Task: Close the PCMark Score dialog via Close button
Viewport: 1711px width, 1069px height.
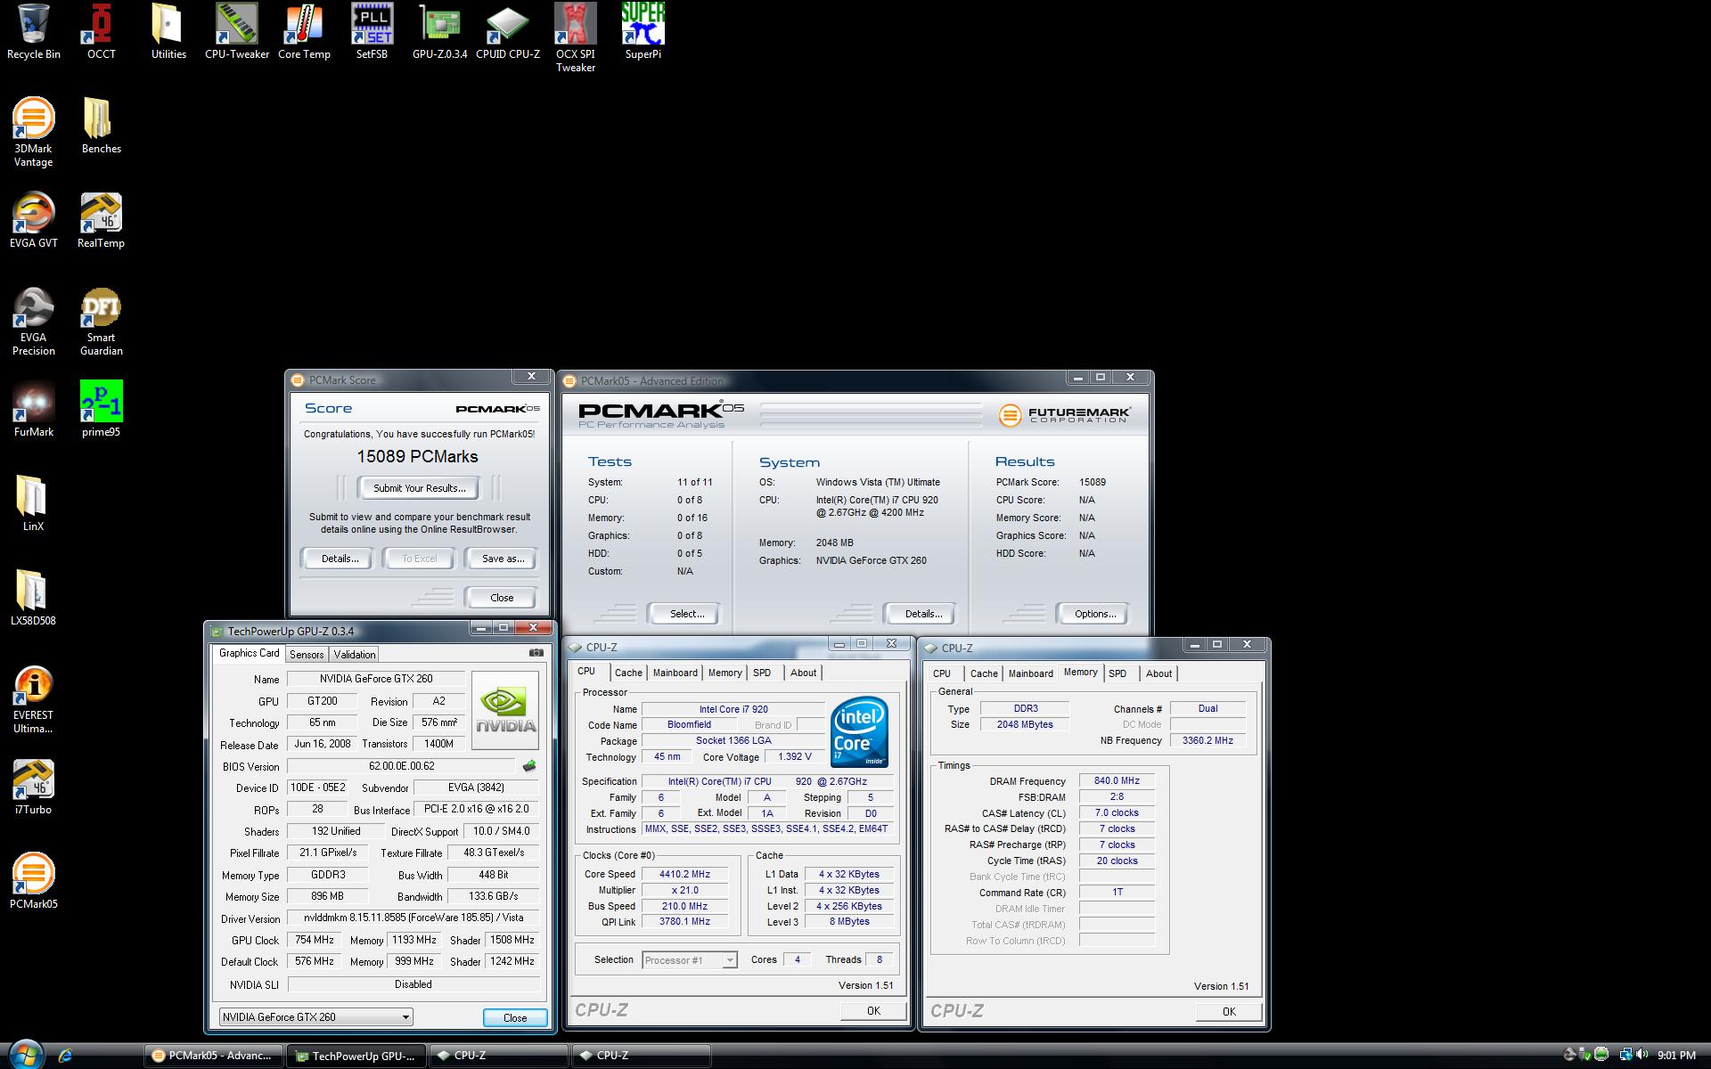Action: [x=502, y=598]
